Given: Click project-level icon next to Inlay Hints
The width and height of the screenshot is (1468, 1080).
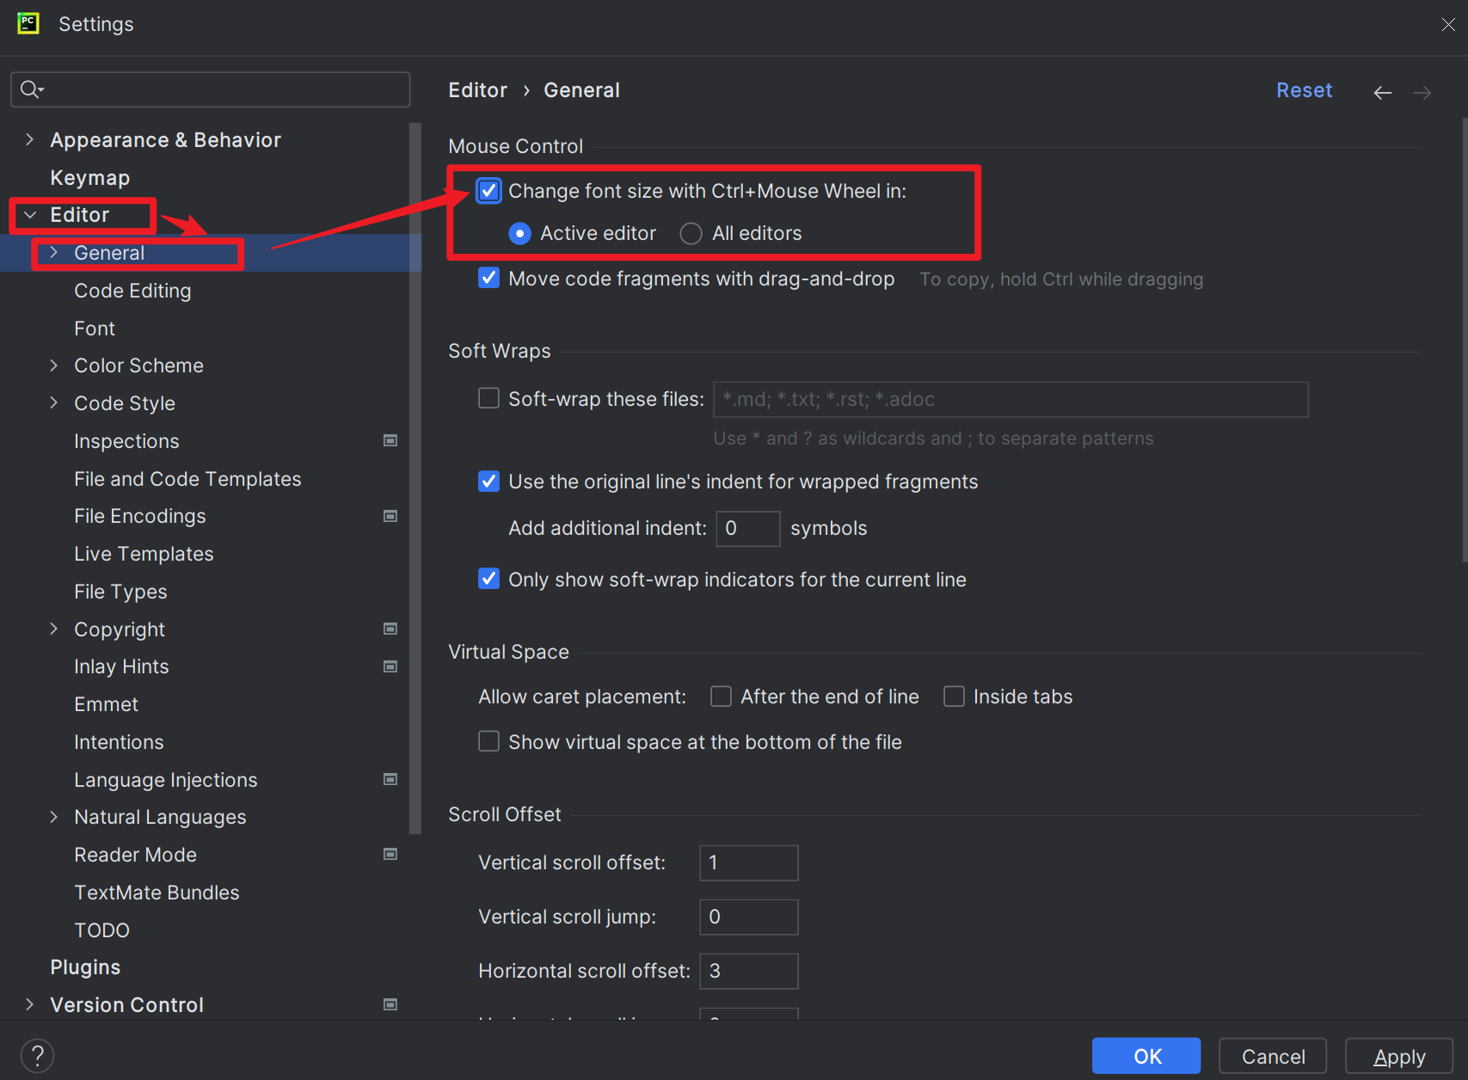Looking at the screenshot, I should click(390, 666).
